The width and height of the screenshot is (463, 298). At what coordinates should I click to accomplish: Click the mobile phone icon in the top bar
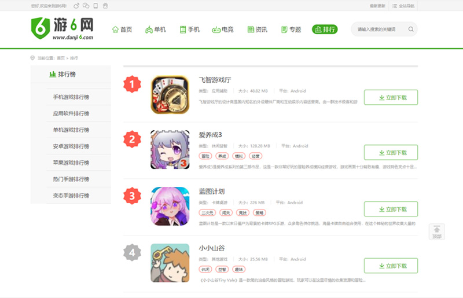95,6
